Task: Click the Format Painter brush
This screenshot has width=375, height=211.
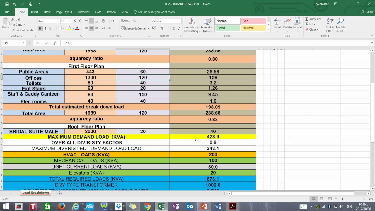Action: [23, 30]
